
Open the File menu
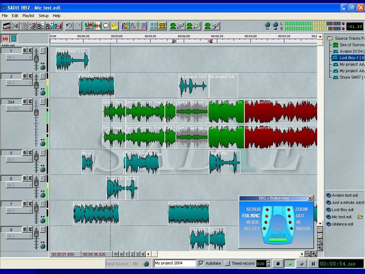click(x=5, y=16)
